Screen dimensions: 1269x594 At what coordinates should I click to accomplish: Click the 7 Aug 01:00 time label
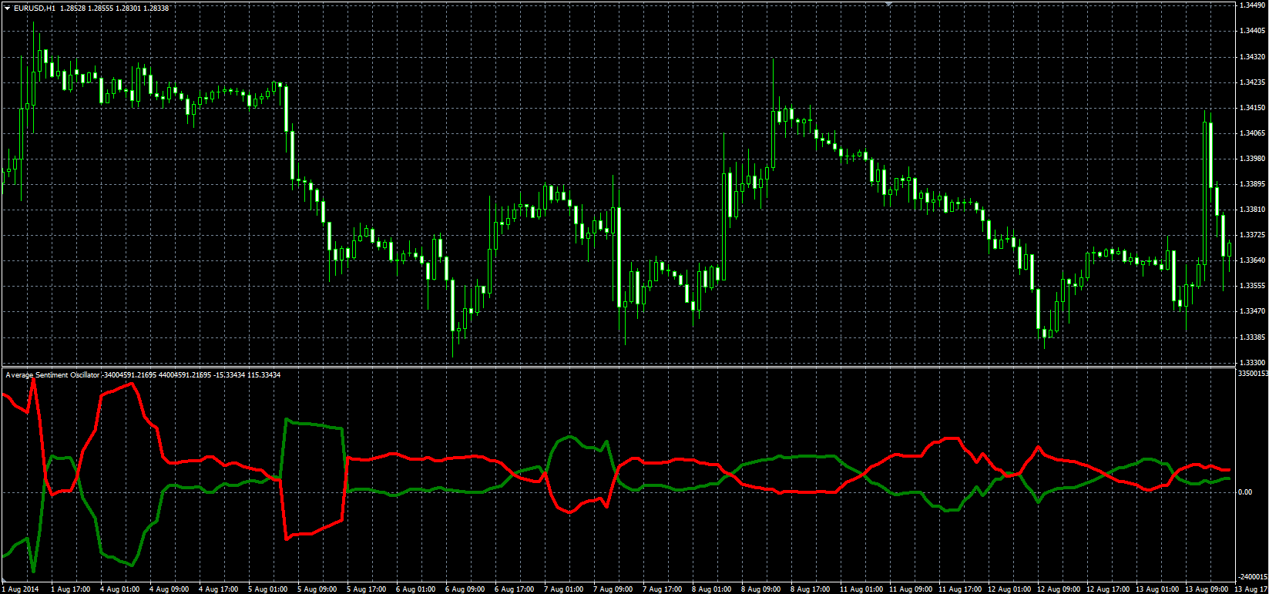click(563, 589)
